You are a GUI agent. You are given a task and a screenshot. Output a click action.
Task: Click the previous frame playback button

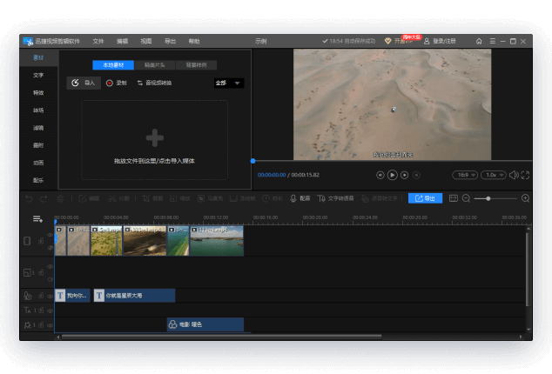click(380, 175)
